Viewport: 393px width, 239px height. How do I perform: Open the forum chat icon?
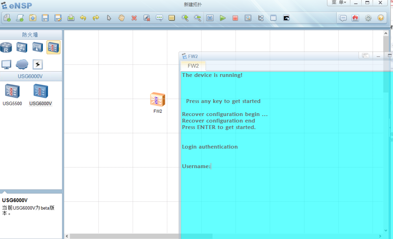coord(343,18)
